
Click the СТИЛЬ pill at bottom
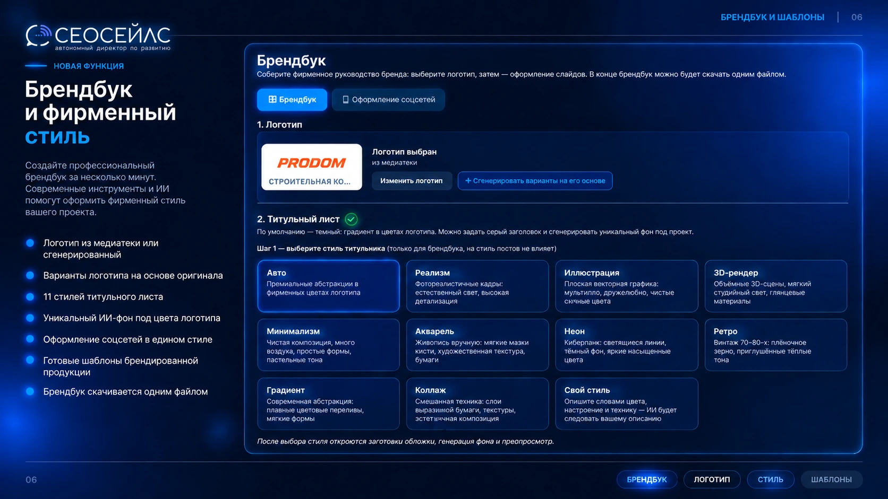(x=771, y=479)
